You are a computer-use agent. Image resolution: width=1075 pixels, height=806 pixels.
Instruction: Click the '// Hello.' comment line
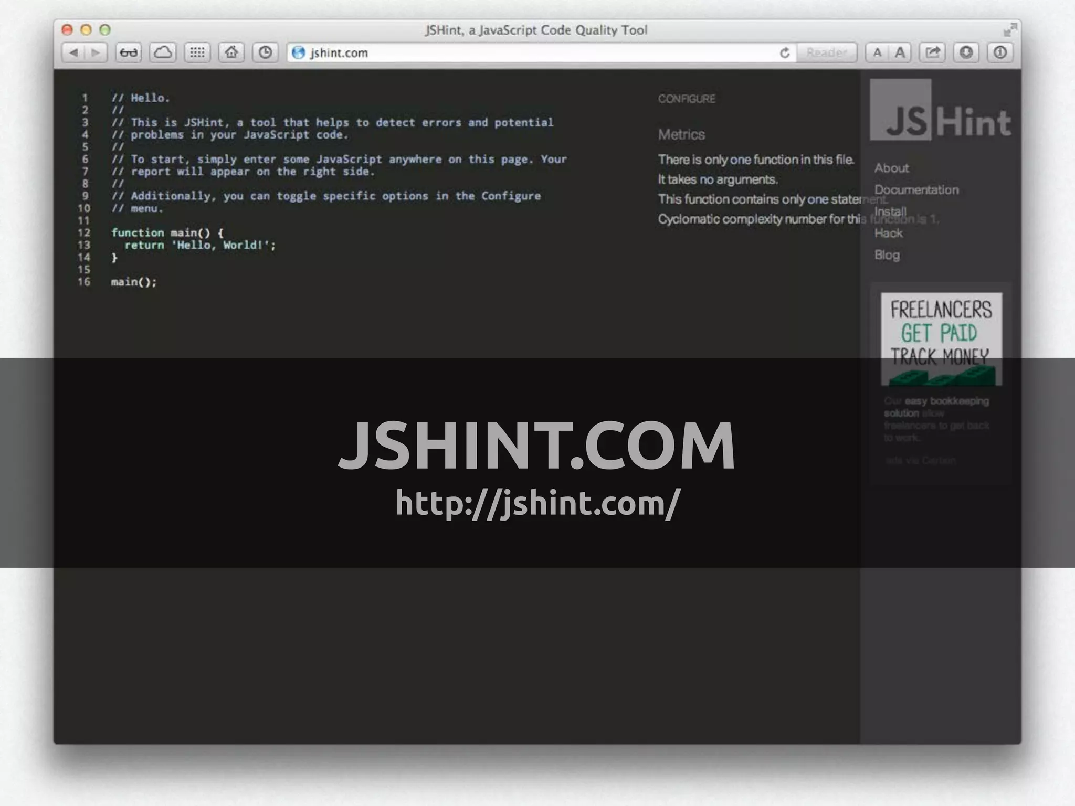click(x=141, y=98)
